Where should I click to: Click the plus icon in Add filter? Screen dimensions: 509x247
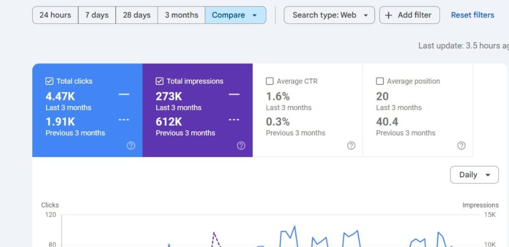pyautogui.click(x=389, y=15)
